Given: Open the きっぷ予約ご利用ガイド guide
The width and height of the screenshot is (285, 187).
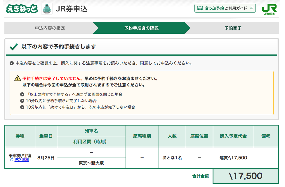Looking at the screenshot, I should (225, 8).
